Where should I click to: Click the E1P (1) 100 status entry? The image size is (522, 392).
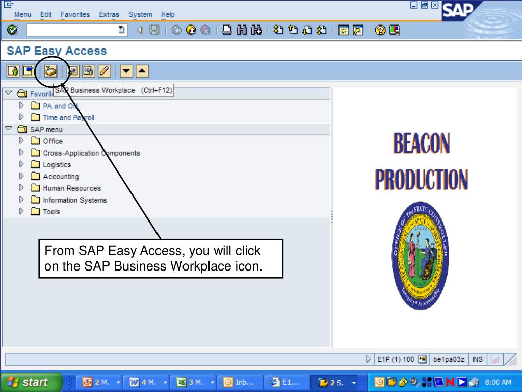(396, 359)
